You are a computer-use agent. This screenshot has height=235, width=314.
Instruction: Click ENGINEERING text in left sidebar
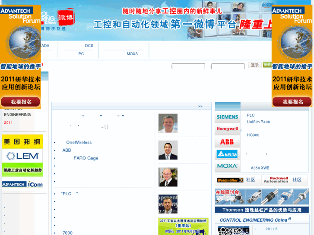pyautogui.click(x=17, y=115)
